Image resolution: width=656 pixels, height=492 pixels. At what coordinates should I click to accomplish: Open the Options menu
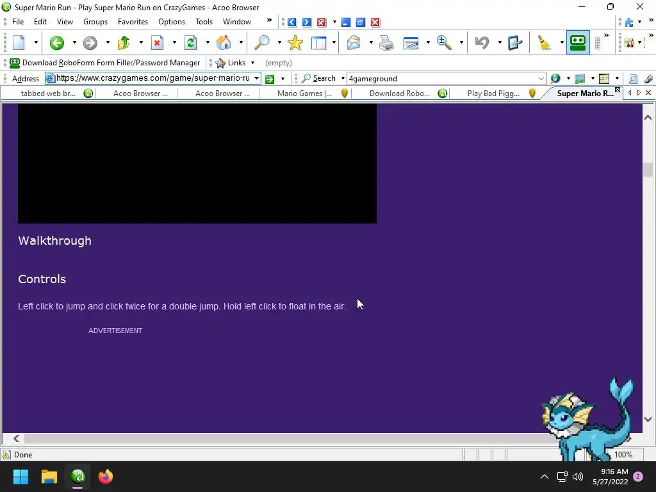(x=172, y=22)
